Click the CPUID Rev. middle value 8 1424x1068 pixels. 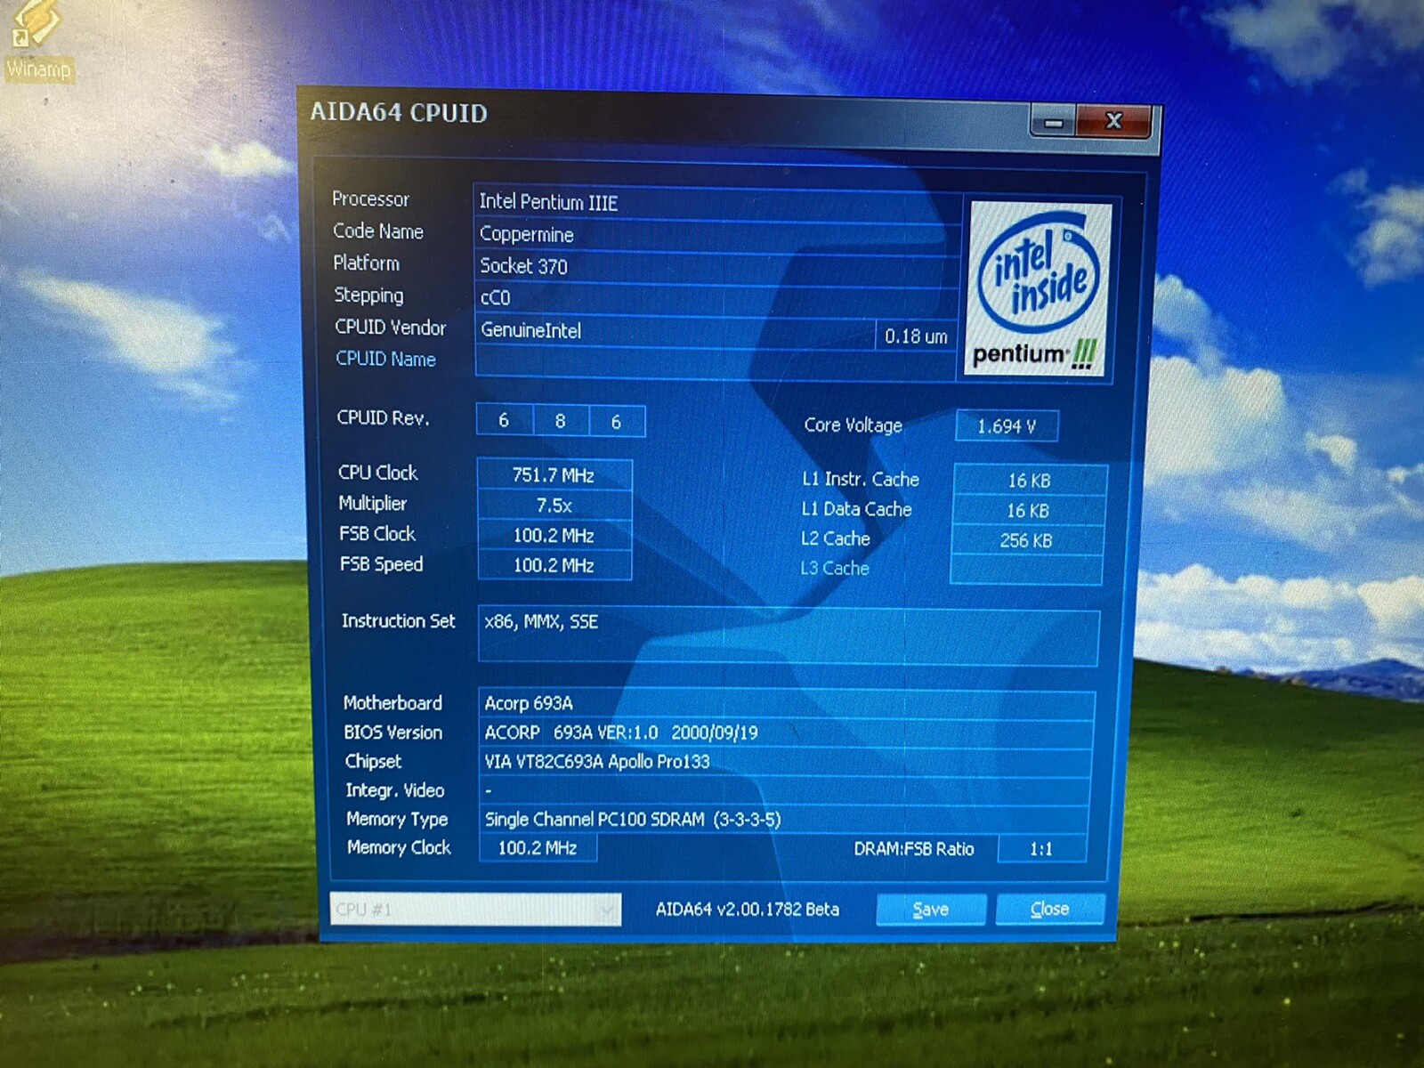561,421
